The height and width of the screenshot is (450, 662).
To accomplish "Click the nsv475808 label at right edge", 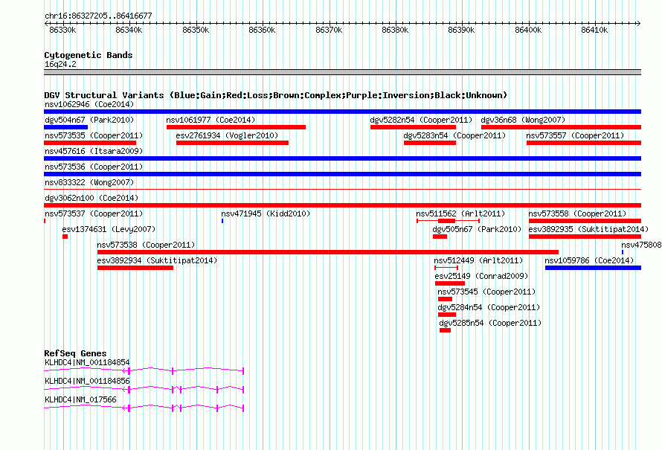I will (641, 245).
